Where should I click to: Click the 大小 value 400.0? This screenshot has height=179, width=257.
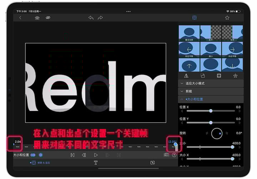click(236, 143)
